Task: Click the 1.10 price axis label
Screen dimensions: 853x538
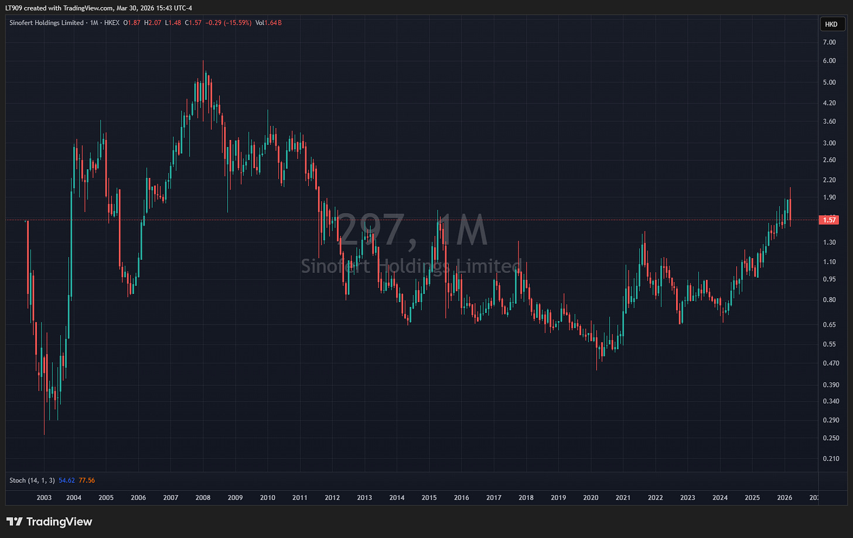Action: (x=829, y=262)
